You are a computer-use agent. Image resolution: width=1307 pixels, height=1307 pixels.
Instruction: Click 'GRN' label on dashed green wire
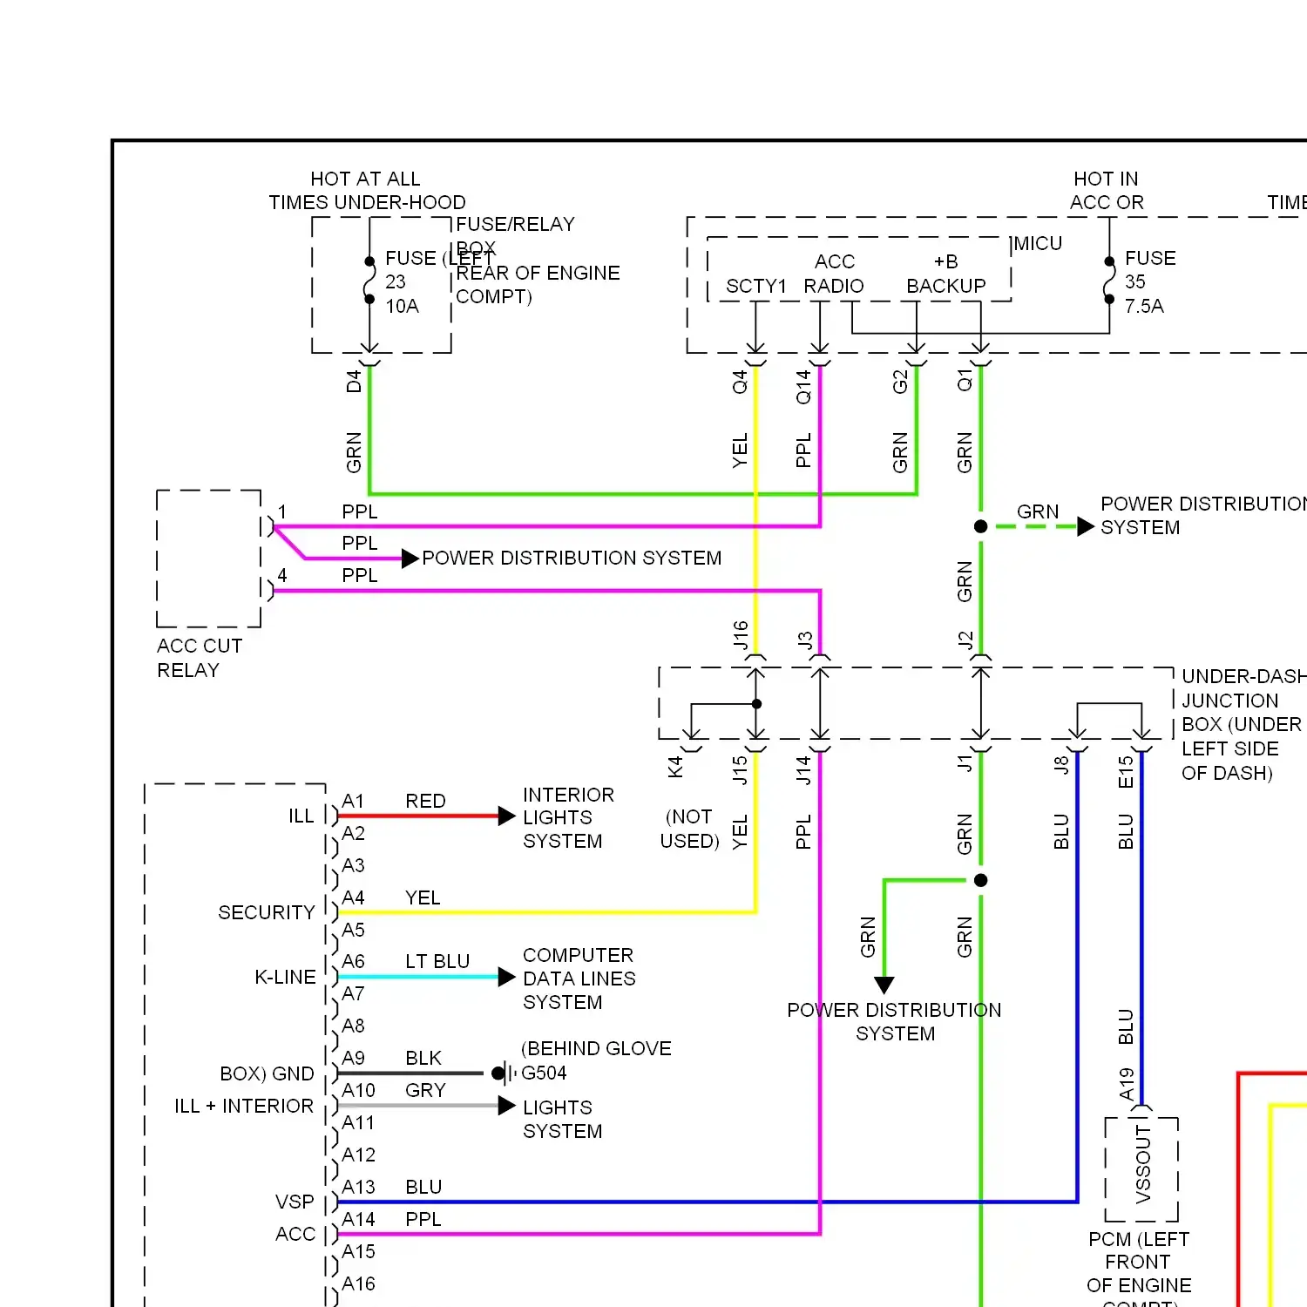pyautogui.click(x=1038, y=511)
